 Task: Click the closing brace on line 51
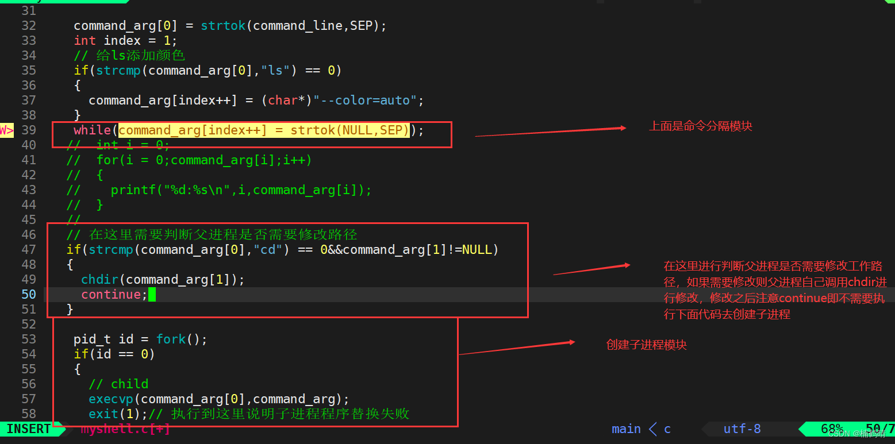[x=70, y=310]
